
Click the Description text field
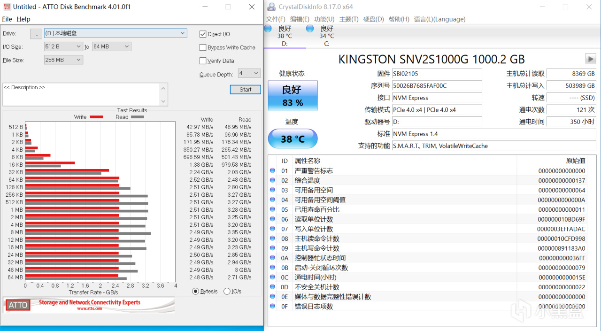pos(81,94)
